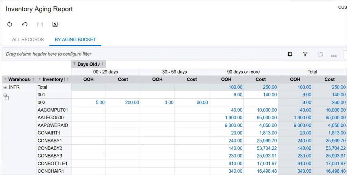Click the 90 days or more header
Screen dimensions: 347x175
[x=243, y=72]
